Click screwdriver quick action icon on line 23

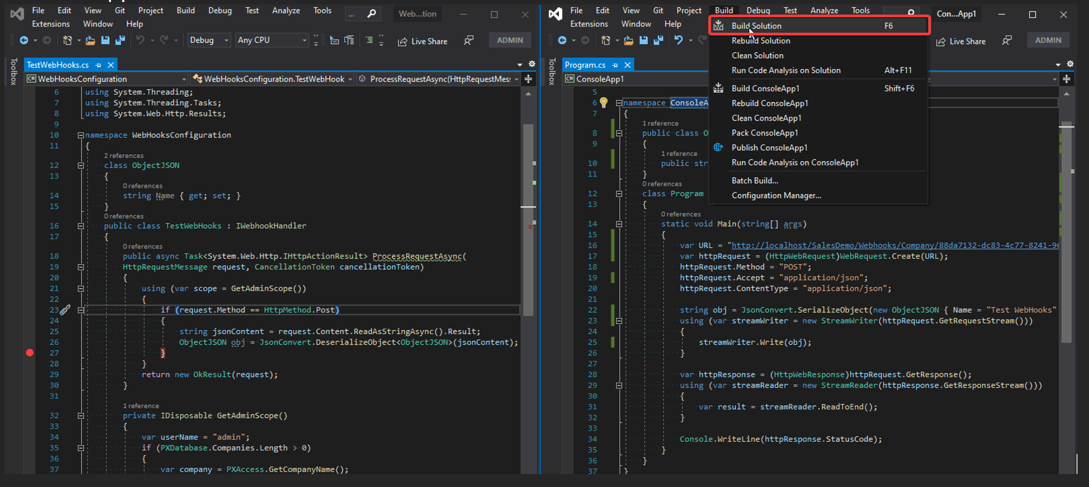[x=65, y=310]
